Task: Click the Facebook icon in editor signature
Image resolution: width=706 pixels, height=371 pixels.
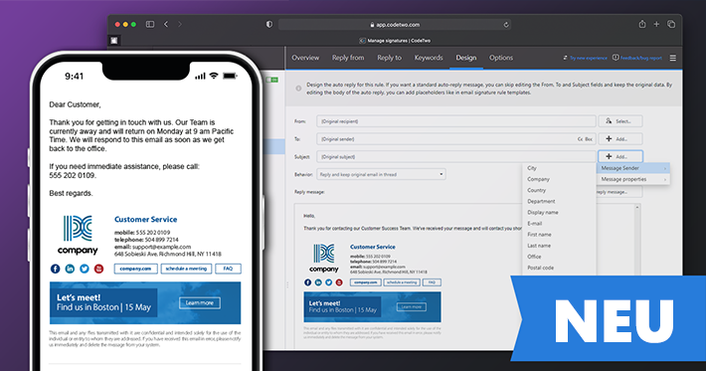Action: tap(307, 282)
